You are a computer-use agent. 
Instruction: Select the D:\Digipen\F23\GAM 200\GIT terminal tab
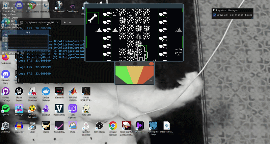tap(39, 23)
